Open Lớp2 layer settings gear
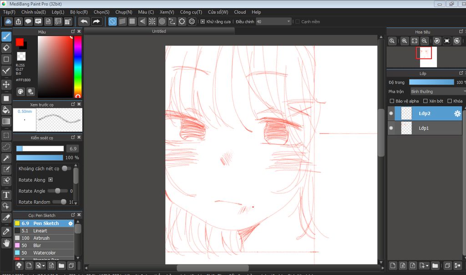 tap(457, 113)
